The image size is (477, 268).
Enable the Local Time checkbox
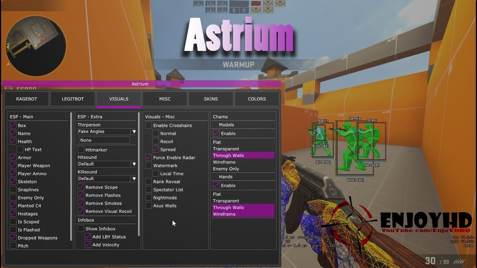click(156, 173)
